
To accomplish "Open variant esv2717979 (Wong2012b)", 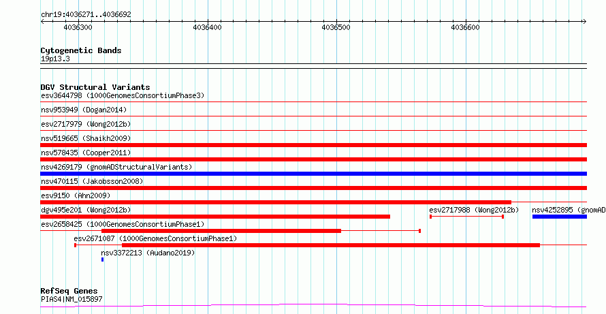I will (86, 124).
